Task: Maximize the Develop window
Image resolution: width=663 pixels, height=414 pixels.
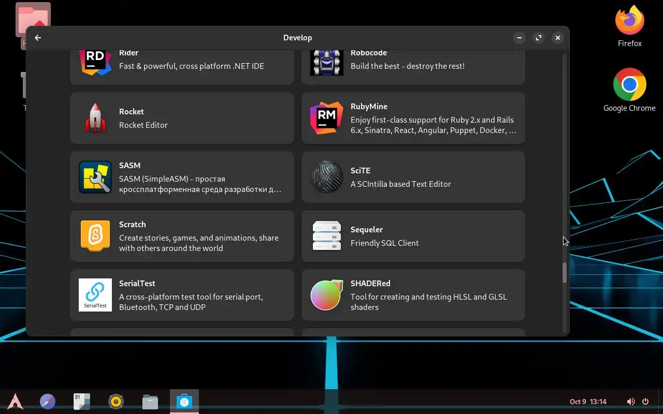Action: pyautogui.click(x=539, y=38)
